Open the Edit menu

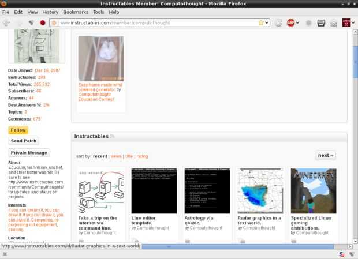point(18,12)
